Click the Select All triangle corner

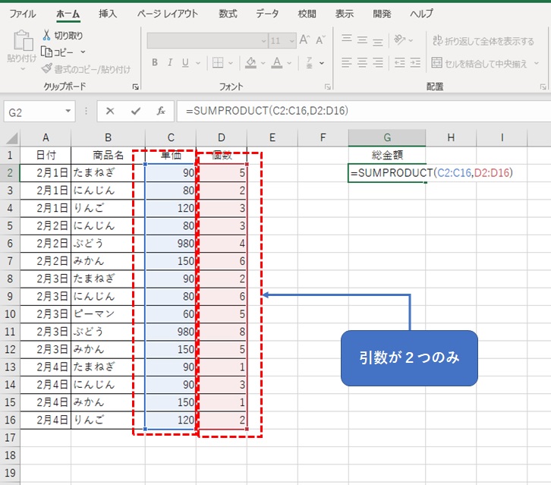point(11,138)
